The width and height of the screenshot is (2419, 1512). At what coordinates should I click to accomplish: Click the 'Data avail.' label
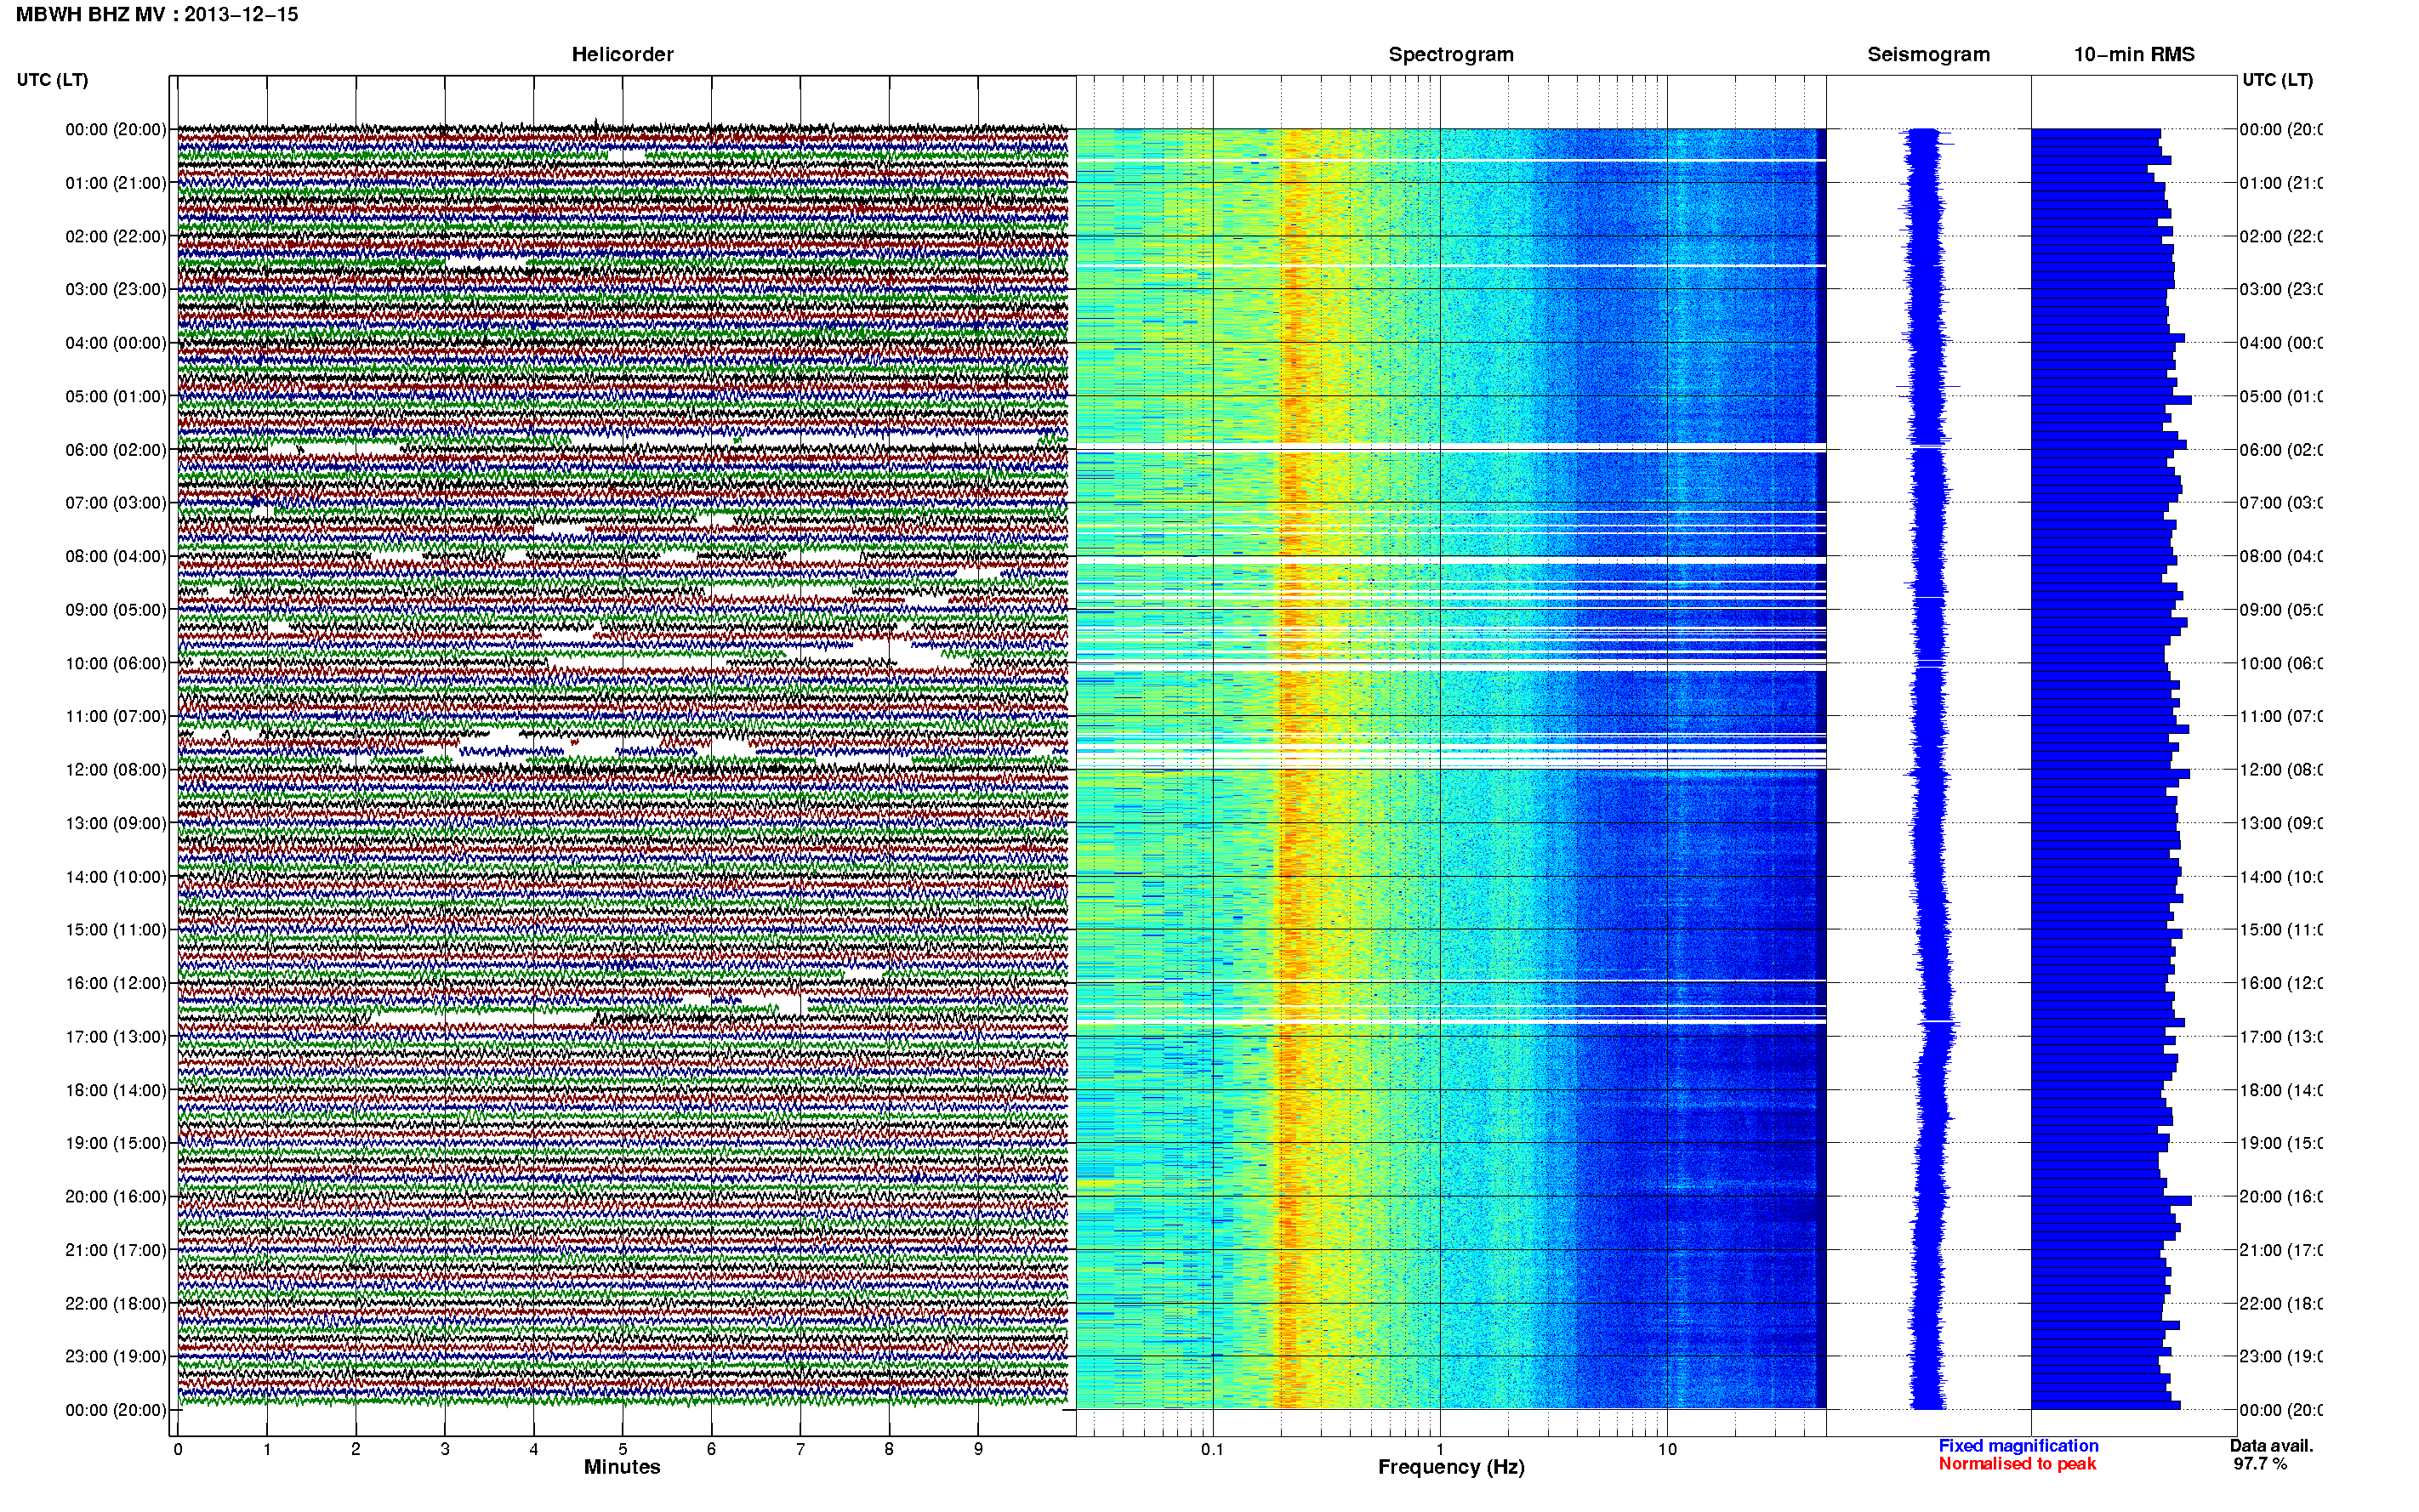pos(2271,1446)
